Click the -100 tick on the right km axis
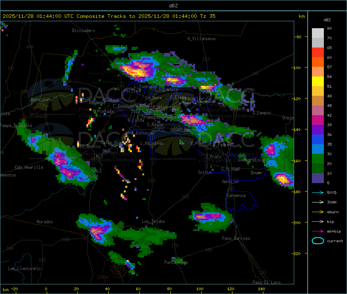This screenshot has width=347, height=294. (296, 68)
